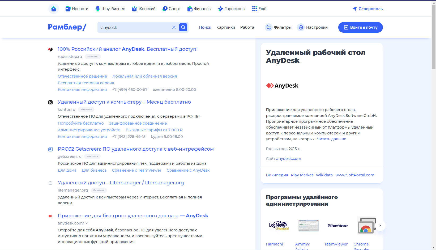
Task: Open the Litemanager result title
Action: [x=121, y=183]
